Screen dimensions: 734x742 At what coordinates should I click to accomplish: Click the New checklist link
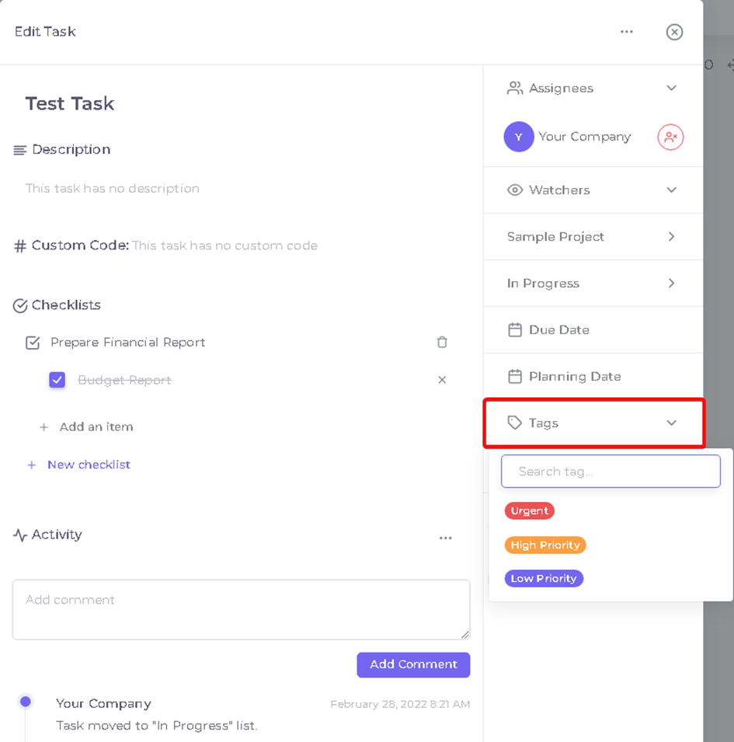click(x=89, y=465)
